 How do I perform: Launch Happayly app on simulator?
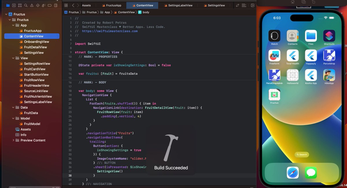point(311,55)
